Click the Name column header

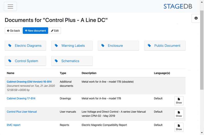pos(11,73)
